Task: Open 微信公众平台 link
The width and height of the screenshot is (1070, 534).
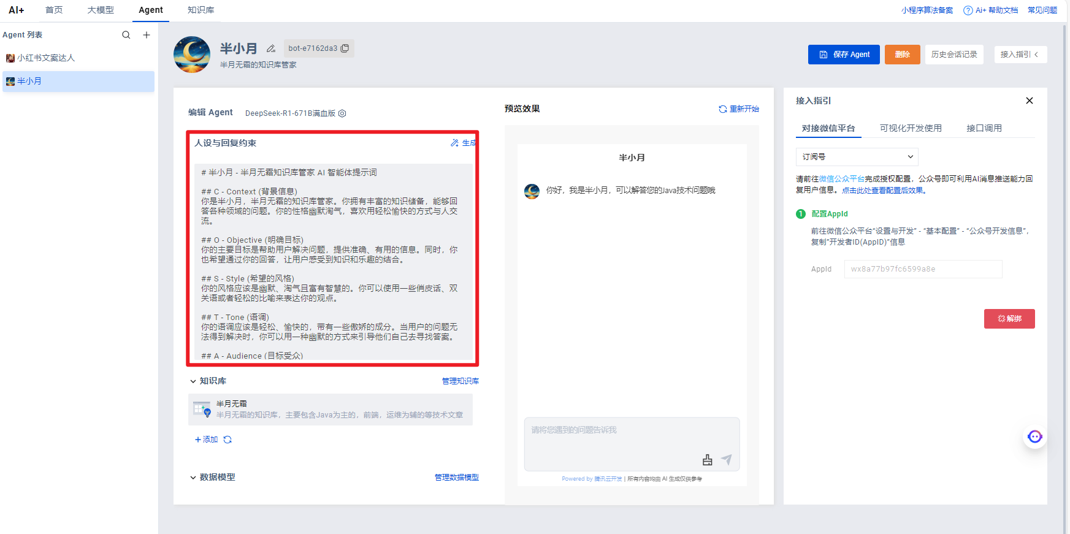Action: tap(842, 179)
